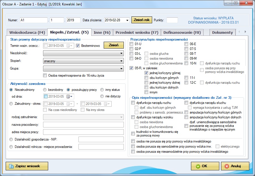Select 'Działalność rolnicza - miejsce prowadzenia' radio

click(x=11, y=147)
